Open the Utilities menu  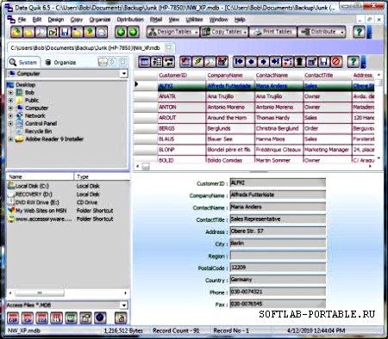[194, 20]
